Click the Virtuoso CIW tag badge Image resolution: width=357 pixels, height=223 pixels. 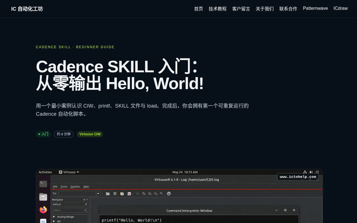point(90,134)
